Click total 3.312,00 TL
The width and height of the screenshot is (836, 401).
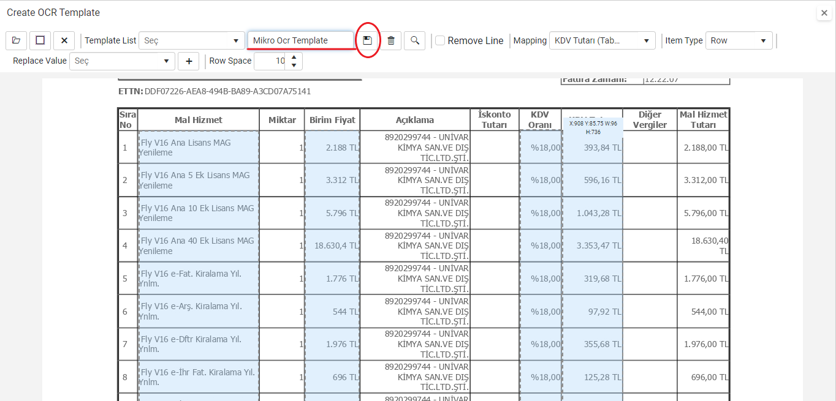[706, 180]
